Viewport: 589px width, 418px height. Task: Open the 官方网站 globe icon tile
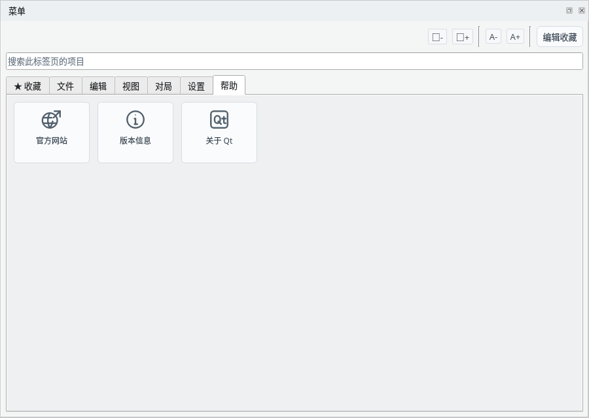click(52, 133)
